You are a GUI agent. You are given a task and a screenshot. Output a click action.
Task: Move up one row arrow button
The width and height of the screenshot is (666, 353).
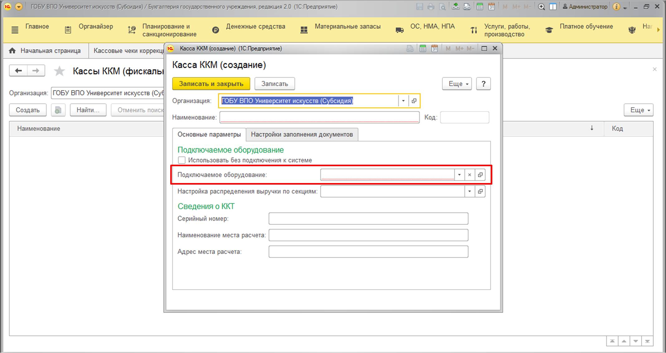click(x=624, y=341)
